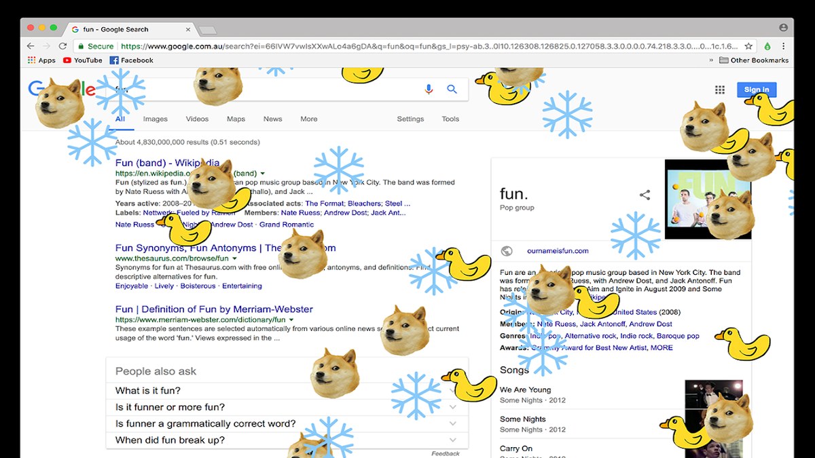Expand the thesaurus.com URL dropdown arrow
Viewport: 815px width, 458px height.
[234, 259]
